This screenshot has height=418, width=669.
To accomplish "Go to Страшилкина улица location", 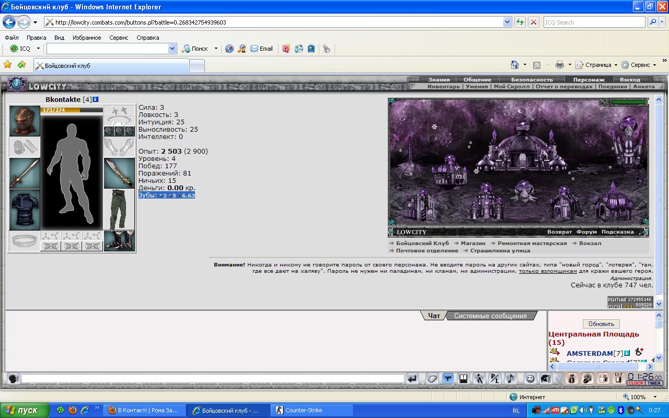I will 500,251.
